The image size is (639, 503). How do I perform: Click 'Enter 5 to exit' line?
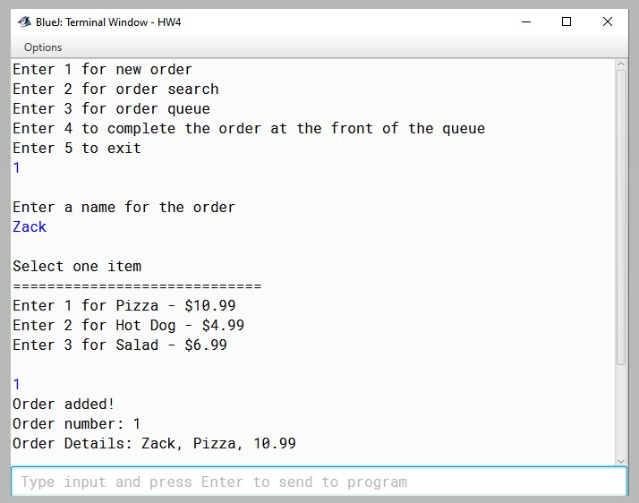[x=77, y=148]
